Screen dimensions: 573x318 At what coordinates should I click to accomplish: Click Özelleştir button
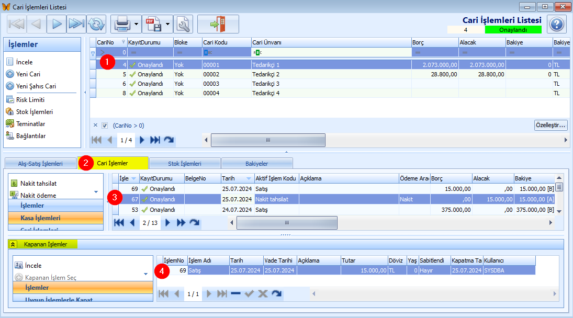click(x=550, y=125)
